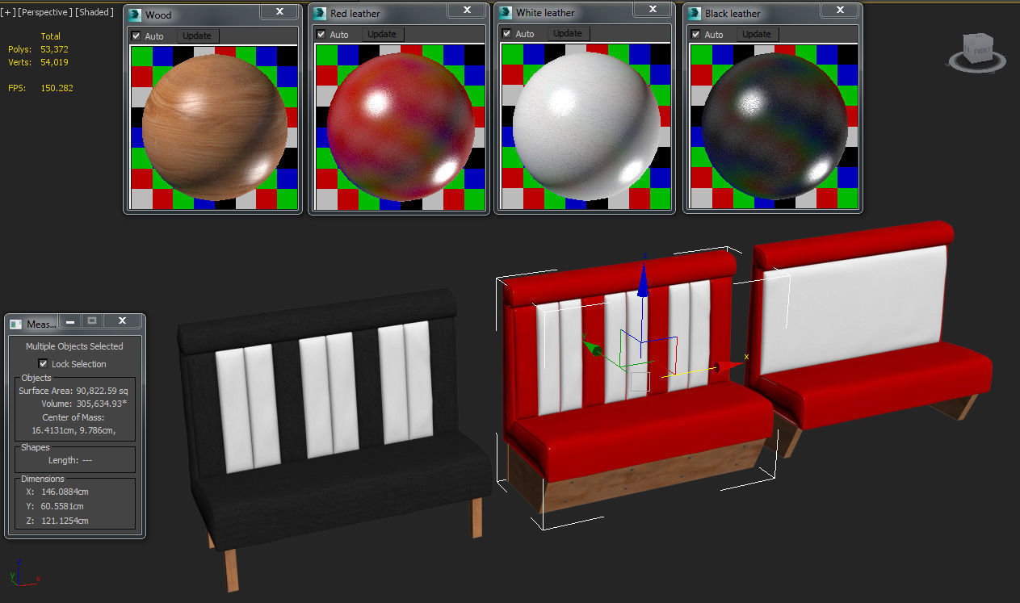Maximize the Measure panel
1020x603 pixels.
[92, 321]
